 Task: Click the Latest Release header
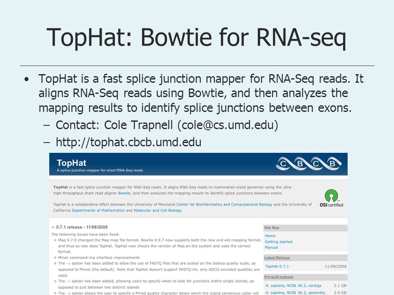pos(277,258)
